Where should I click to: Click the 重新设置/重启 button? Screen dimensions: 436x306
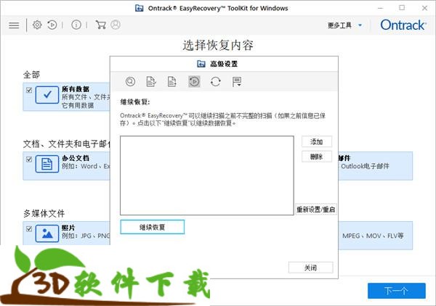point(316,209)
